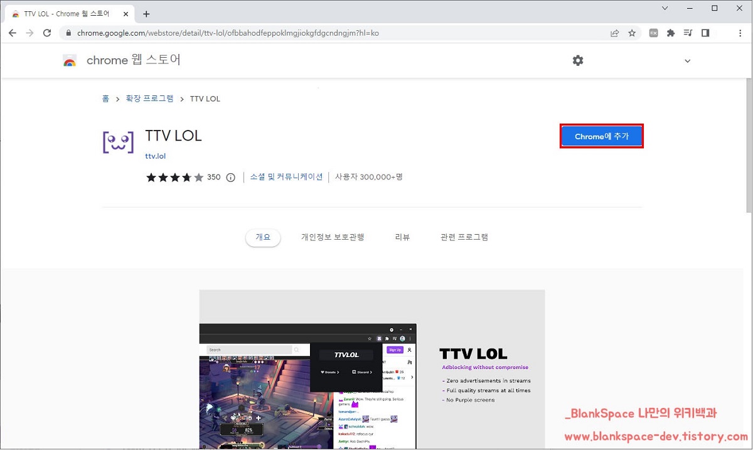Click the Chrome에 추가 button
The height and width of the screenshot is (450, 753).
(601, 136)
